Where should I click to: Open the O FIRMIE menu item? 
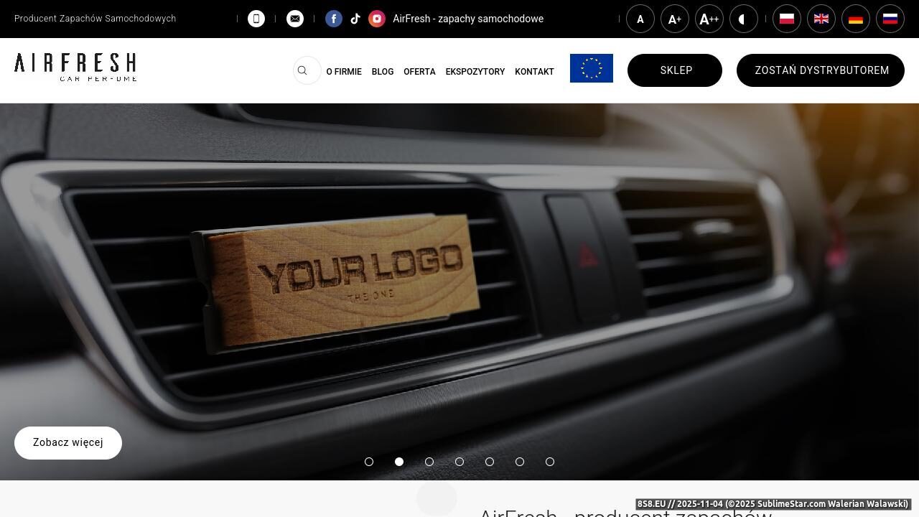click(x=344, y=72)
